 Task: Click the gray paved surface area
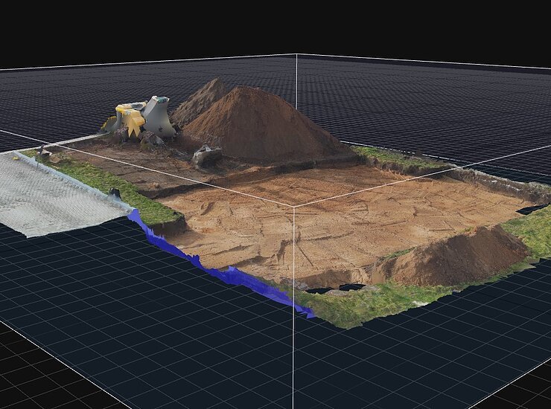point(52,197)
